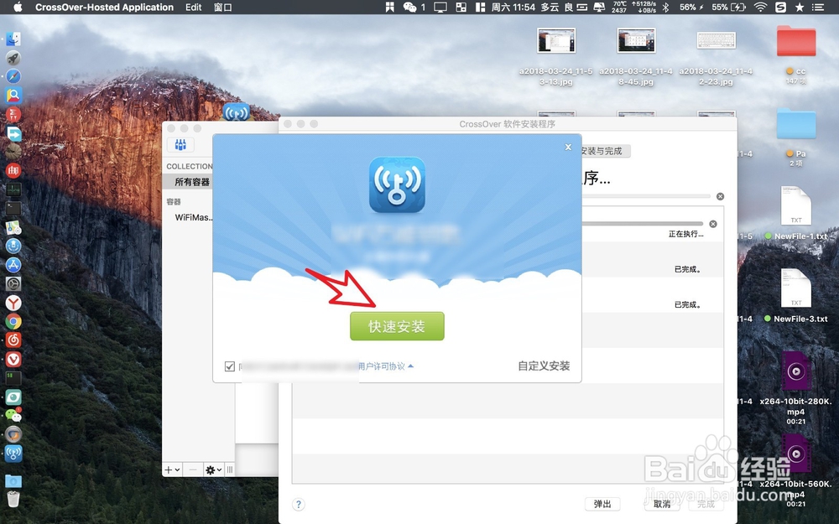Click the WeChat icon in the menu bar
The height and width of the screenshot is (524, 839).
click(x=410, y=7)
